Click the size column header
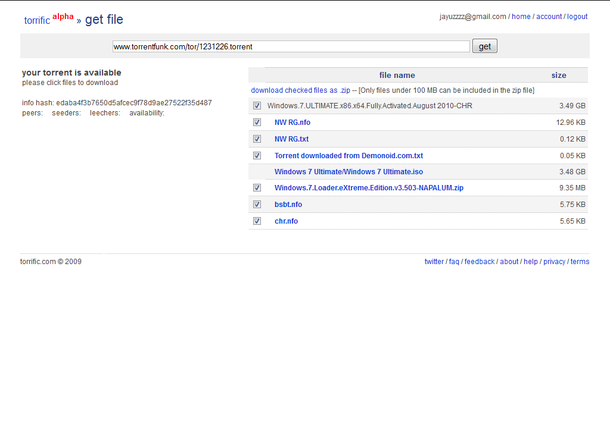 tap(559, 76)
